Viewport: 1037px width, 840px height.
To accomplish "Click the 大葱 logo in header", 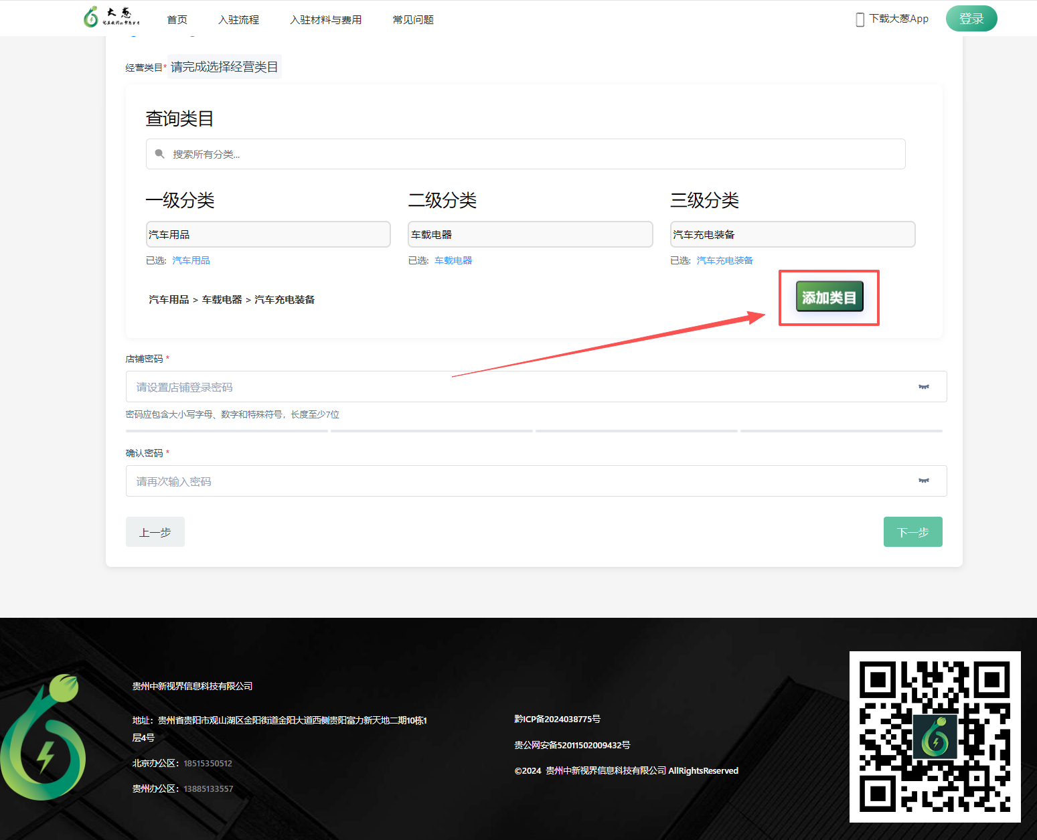I will pos(111,17).
